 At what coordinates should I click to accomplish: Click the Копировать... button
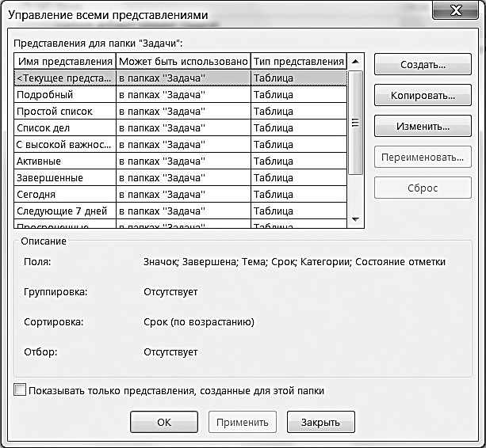423,95
